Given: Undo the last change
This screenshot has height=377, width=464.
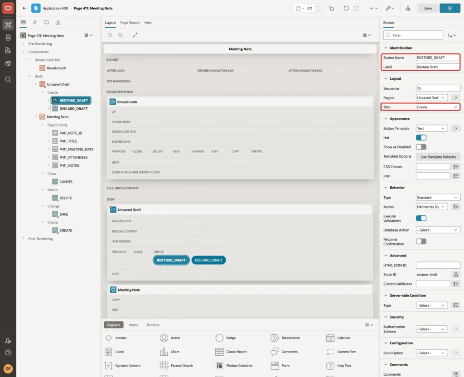Looking at the screenshot, I should pos(346,8).
